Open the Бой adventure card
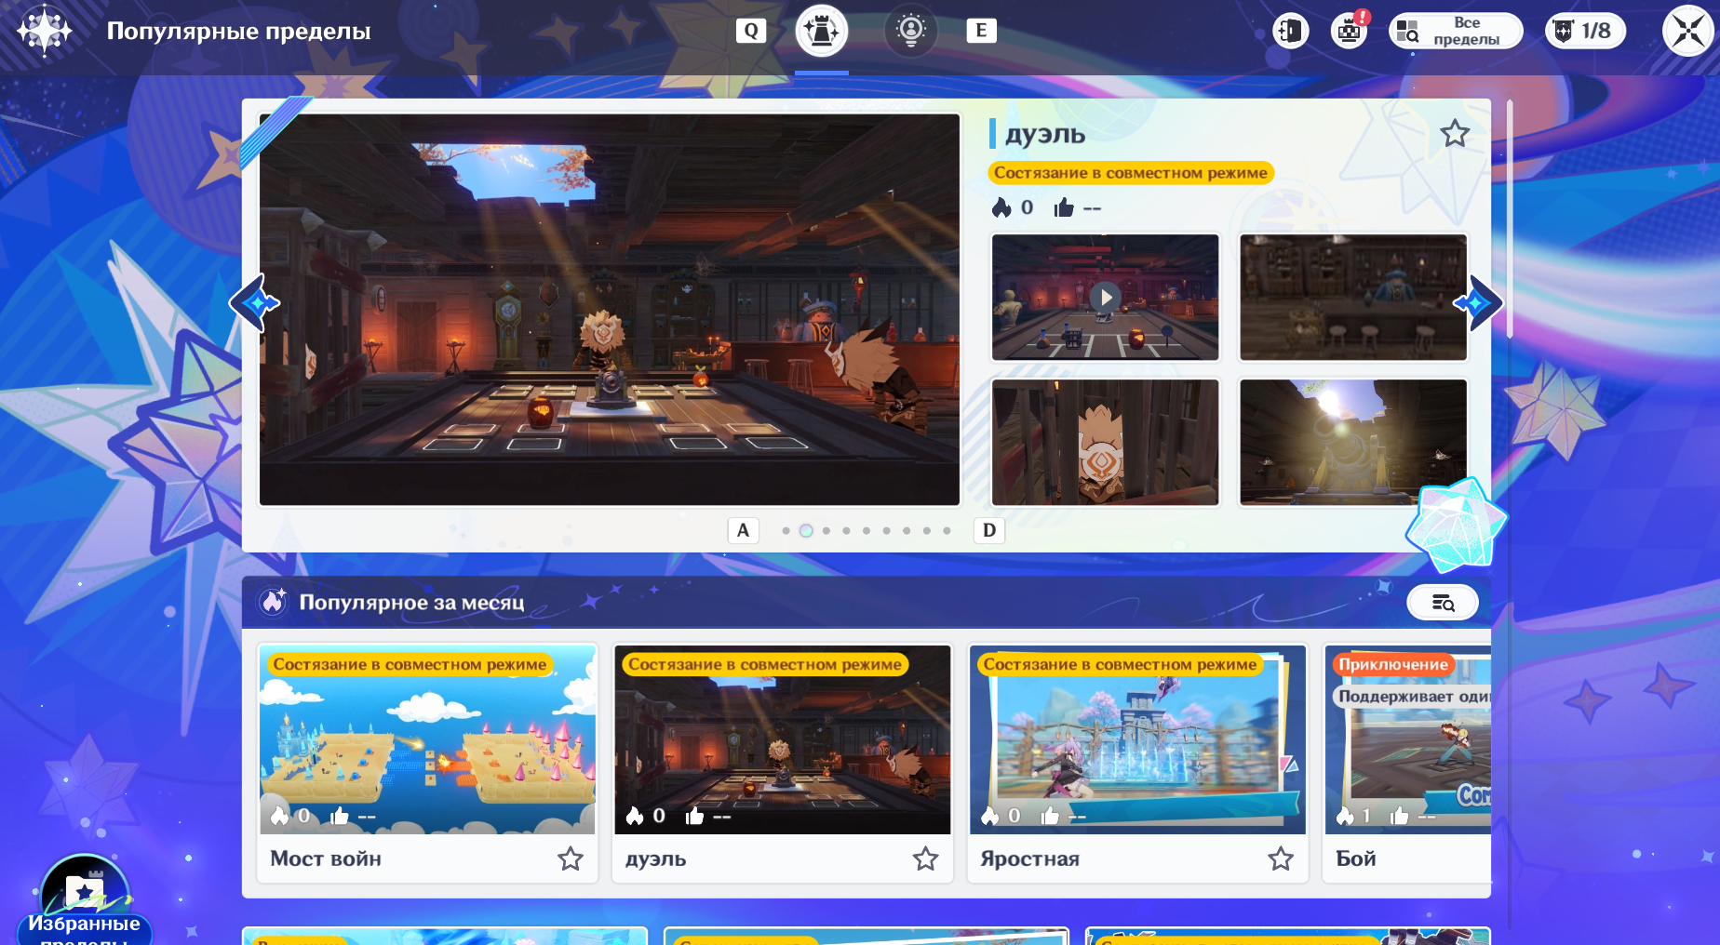Image resolution: width=1720 pixels, height=945 pixels. pyautogui.click(x=1407, y=763)
